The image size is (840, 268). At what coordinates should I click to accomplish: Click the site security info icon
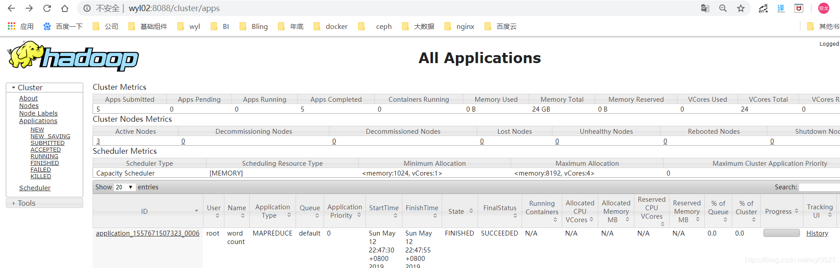tap(87, 8)
